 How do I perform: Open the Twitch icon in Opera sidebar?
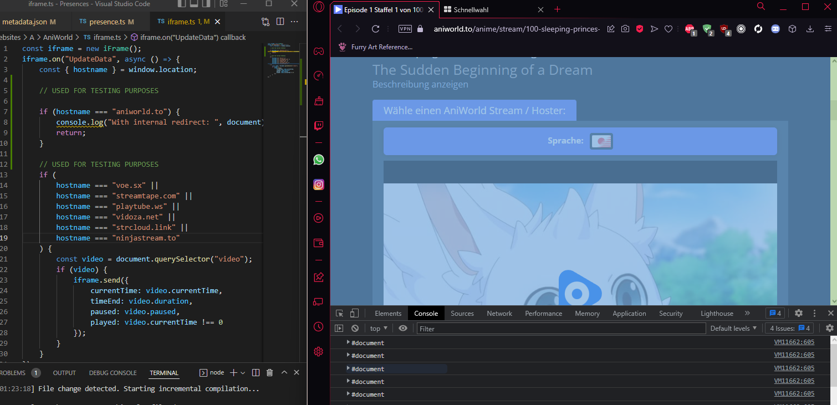pyautogui.click(x=319, y=126)
